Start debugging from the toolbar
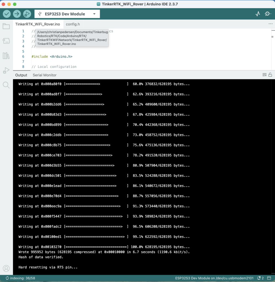 click(x=27, y=14)
